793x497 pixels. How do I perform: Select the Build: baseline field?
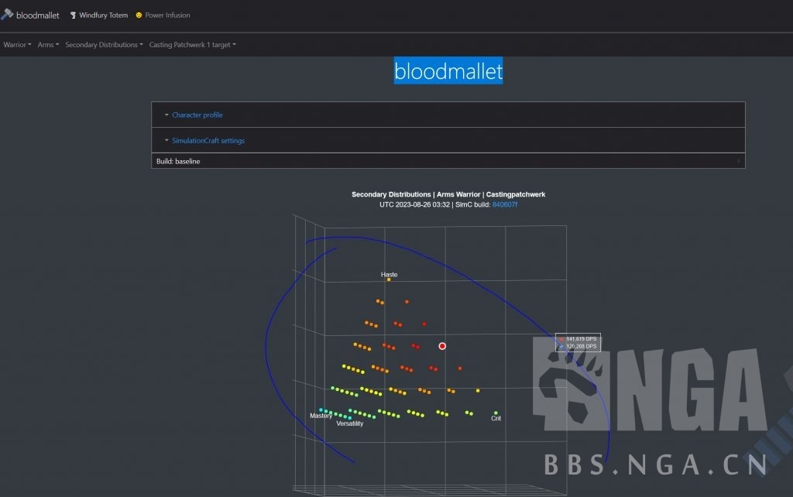448,161
